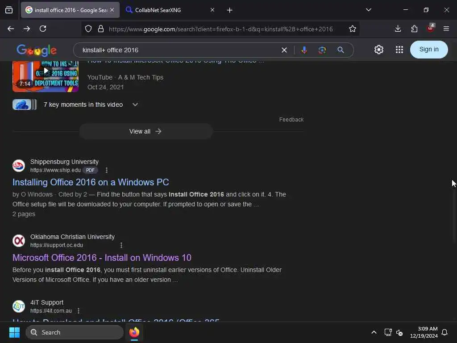Open taskbar clock and date
457x343 pixels.
[x=424, y=332]
